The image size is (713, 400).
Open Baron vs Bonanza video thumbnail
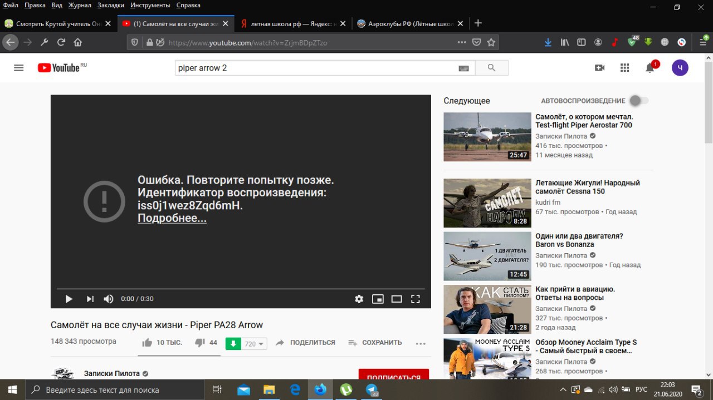(487, 256)
